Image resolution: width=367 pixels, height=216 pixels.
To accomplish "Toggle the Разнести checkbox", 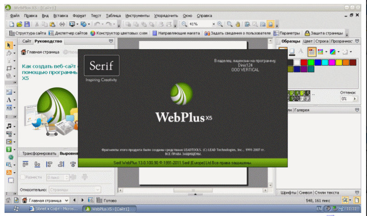I will tap(22, 177).
